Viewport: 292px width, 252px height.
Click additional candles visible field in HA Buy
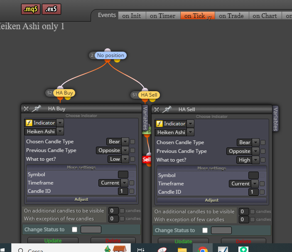click(x=113, y=211)
